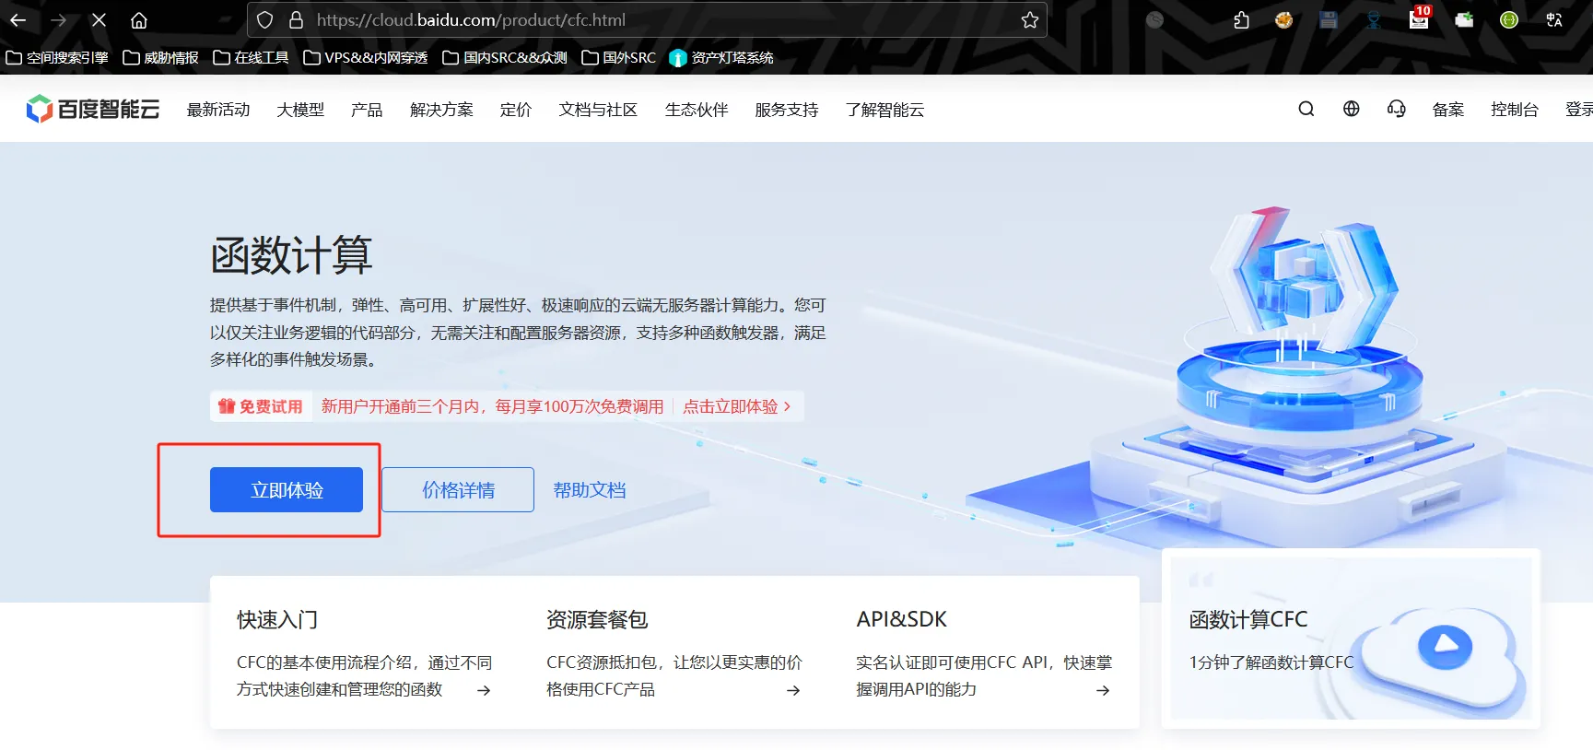Screen dimensions: 1593x750
Task: Open the 资源套餐包 card
Action: pos(674,652)
